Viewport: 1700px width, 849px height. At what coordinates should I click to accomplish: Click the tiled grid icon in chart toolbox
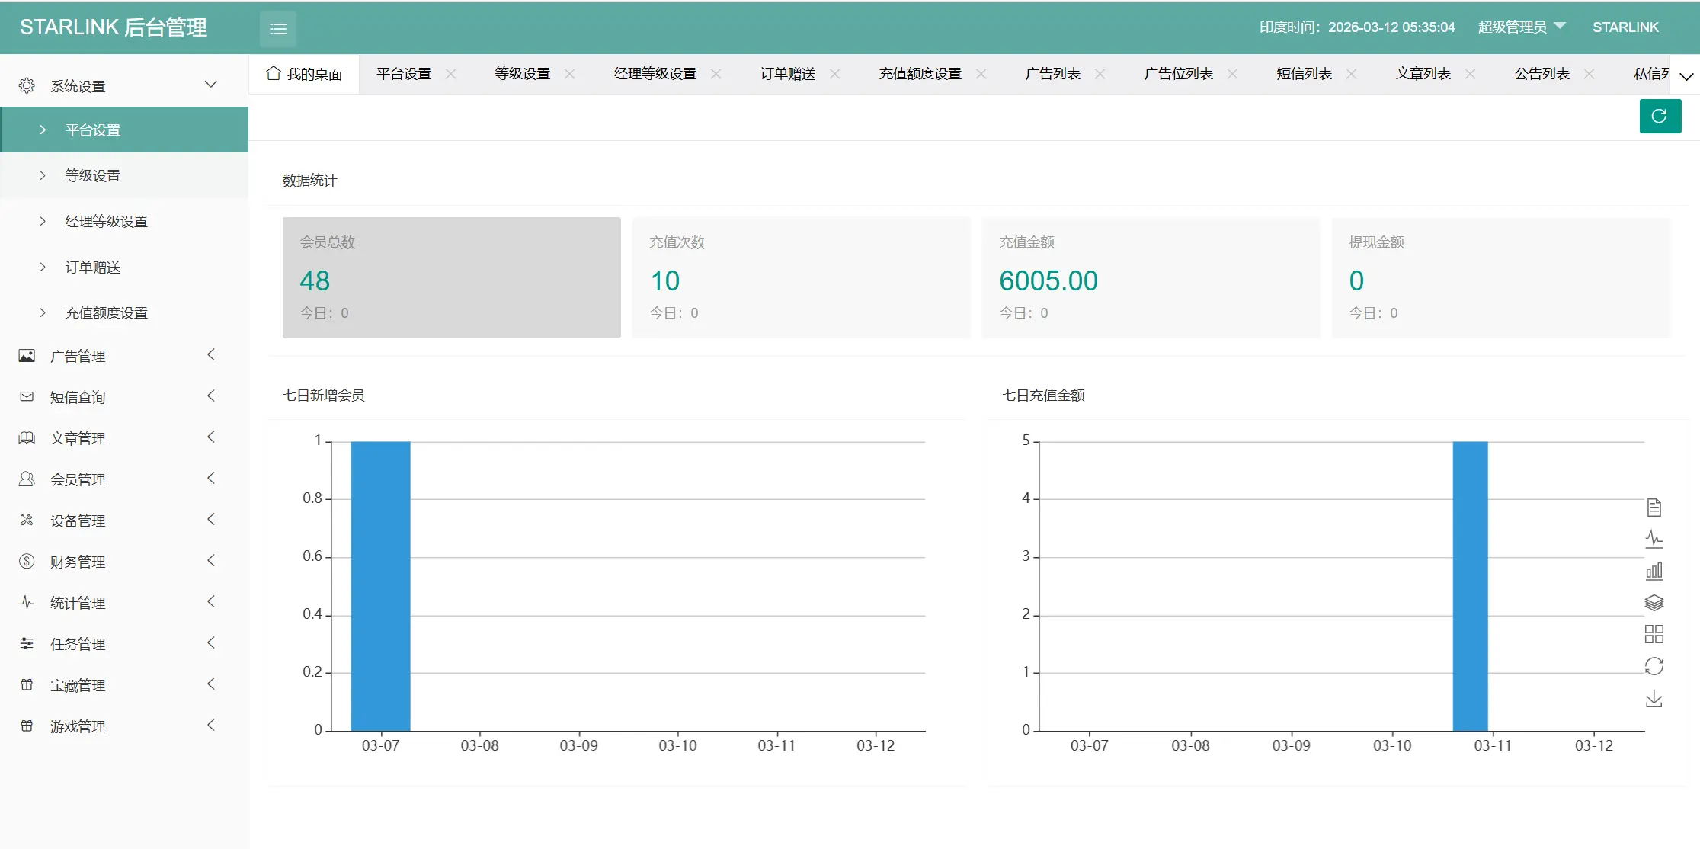click(x=1654, y=634)
